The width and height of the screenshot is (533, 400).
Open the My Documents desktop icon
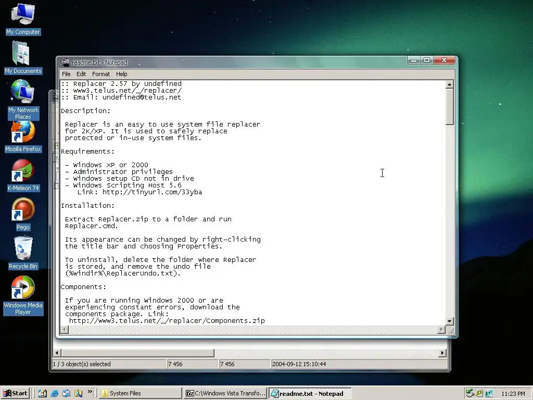(23, 58)
